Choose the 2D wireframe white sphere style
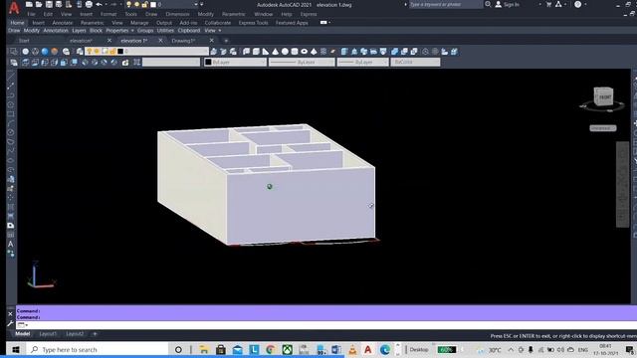 click(x=25, y=52)
